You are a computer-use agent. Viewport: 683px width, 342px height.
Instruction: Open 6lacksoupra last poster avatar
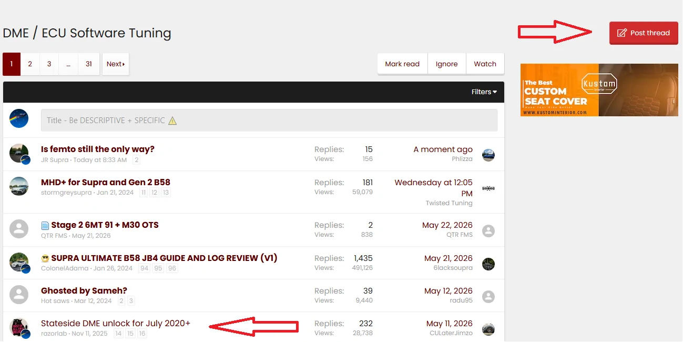488,264
